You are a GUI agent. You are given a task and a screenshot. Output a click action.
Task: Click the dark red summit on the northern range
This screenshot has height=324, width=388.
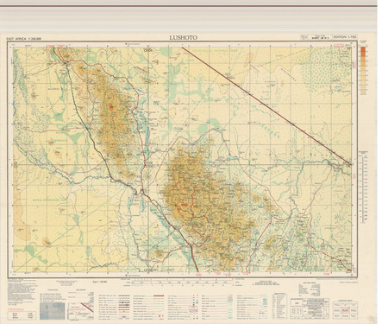tap(111, 108)
